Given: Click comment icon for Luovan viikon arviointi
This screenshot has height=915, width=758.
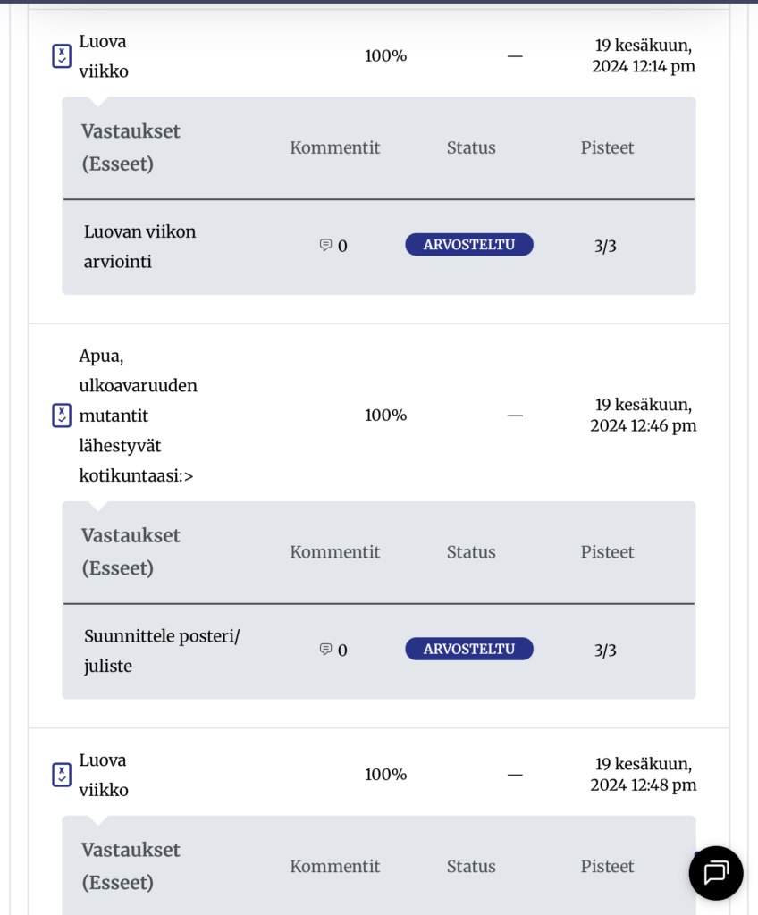Looking at the screenshot, I should pyautogui.click(x=326, y=245).
